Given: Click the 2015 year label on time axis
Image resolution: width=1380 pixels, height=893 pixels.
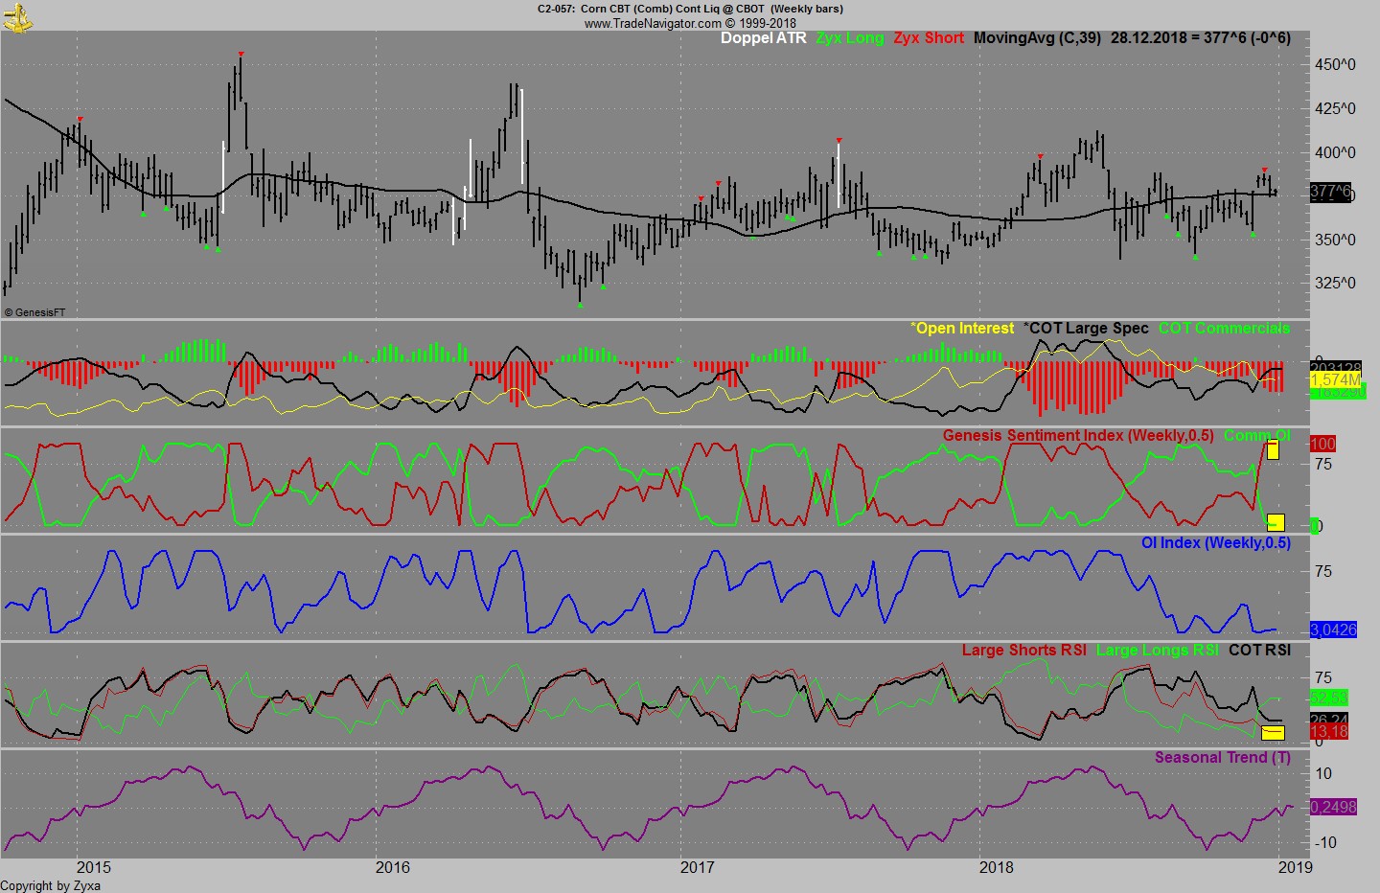Looking at the screenshot, I should [x=94, y=868].
